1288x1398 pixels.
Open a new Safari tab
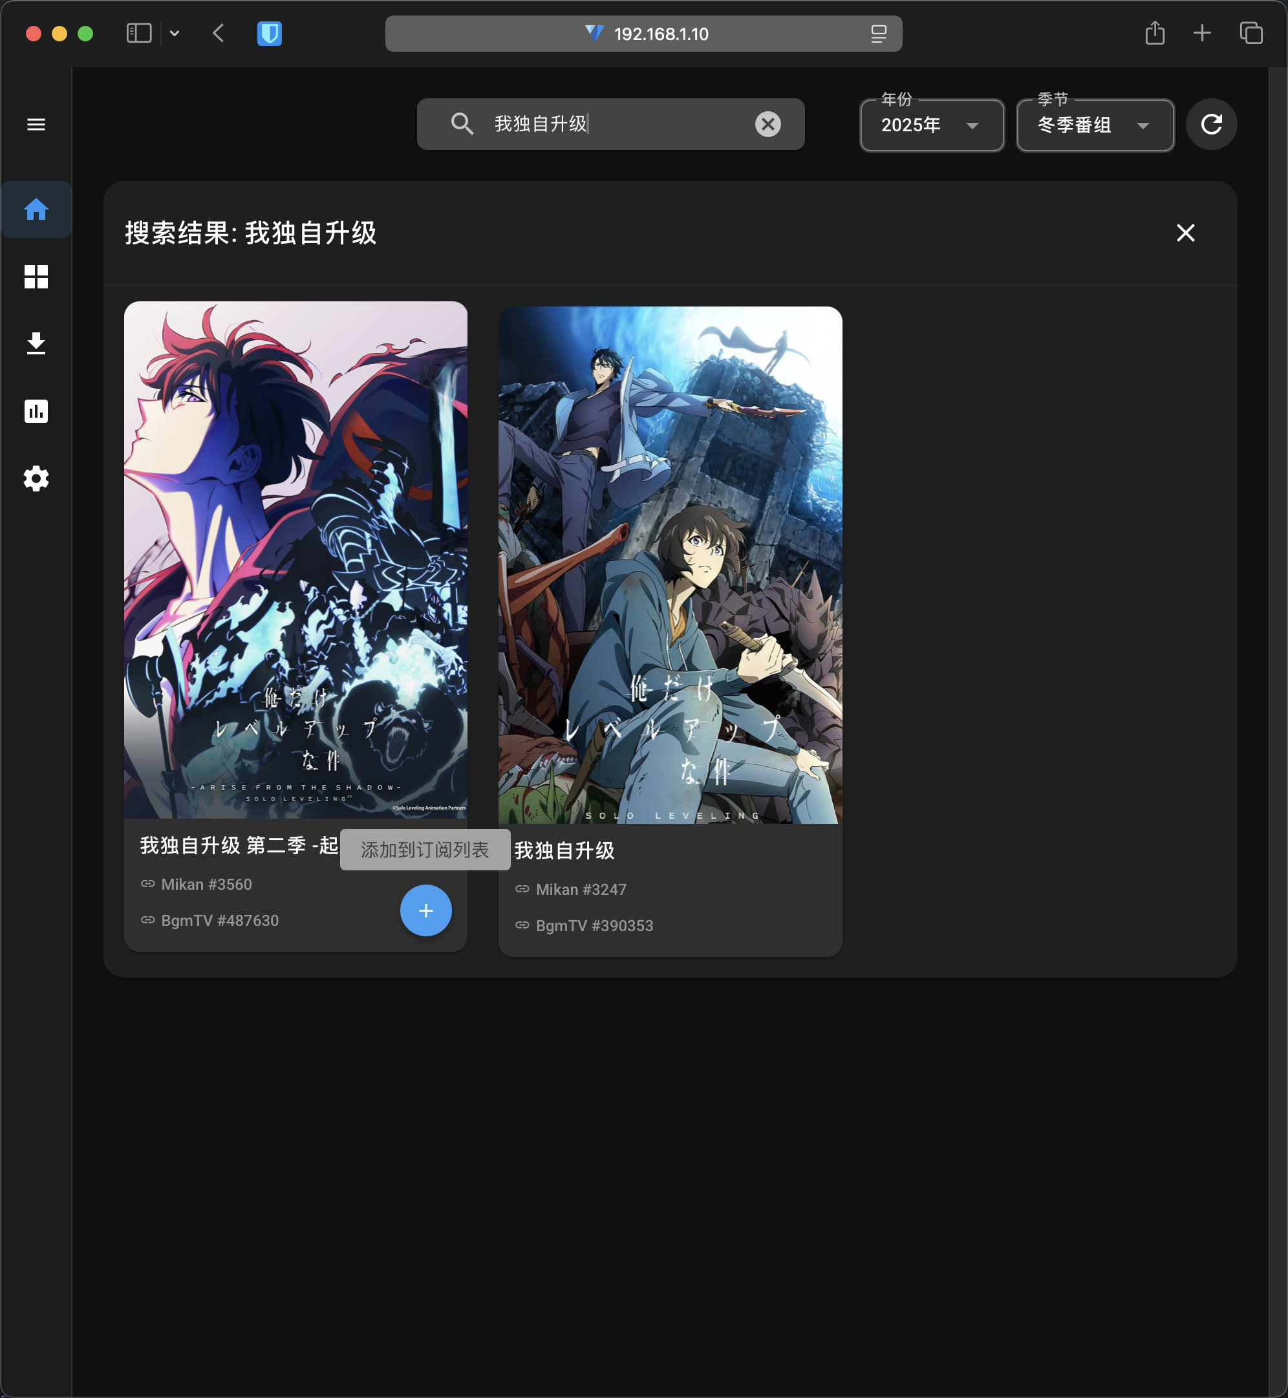coord(1201,33)
